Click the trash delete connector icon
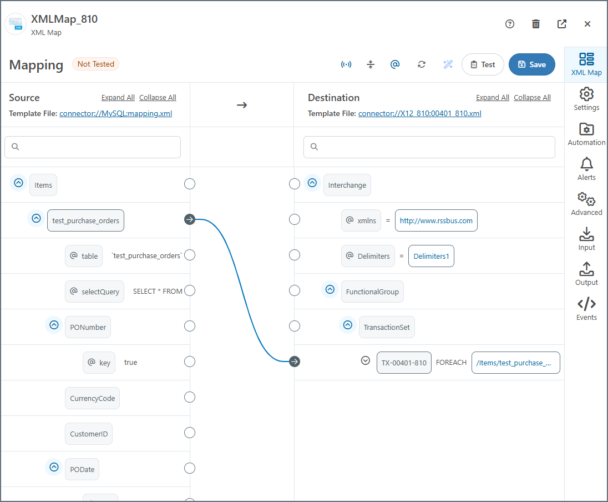The width and height of the screenshot is (608, 502). click(536, 24)
